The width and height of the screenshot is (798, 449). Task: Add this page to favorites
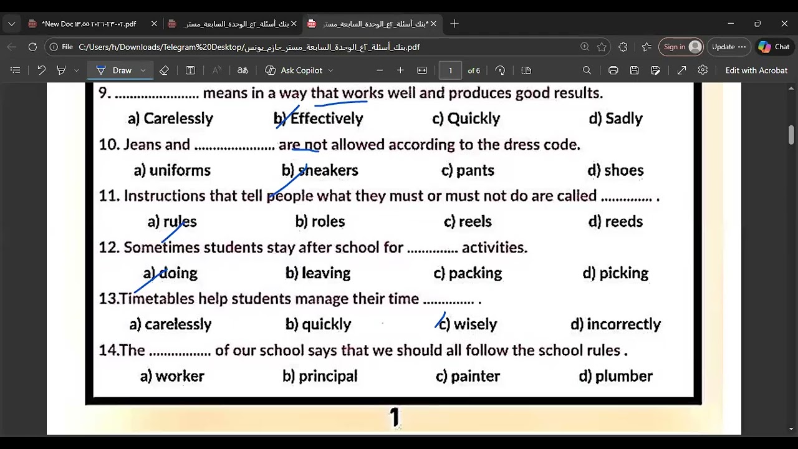click(x=602, y=47)
